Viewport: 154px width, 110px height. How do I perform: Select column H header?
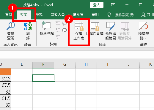86,64
